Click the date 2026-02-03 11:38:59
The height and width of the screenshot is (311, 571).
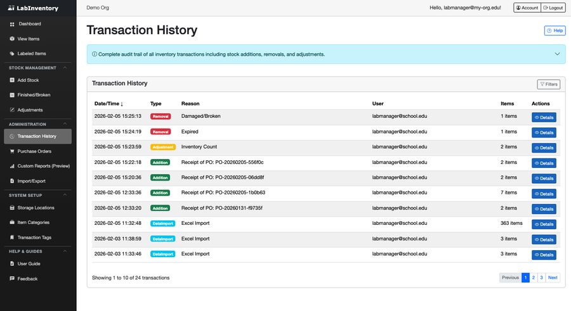point(117,239)
